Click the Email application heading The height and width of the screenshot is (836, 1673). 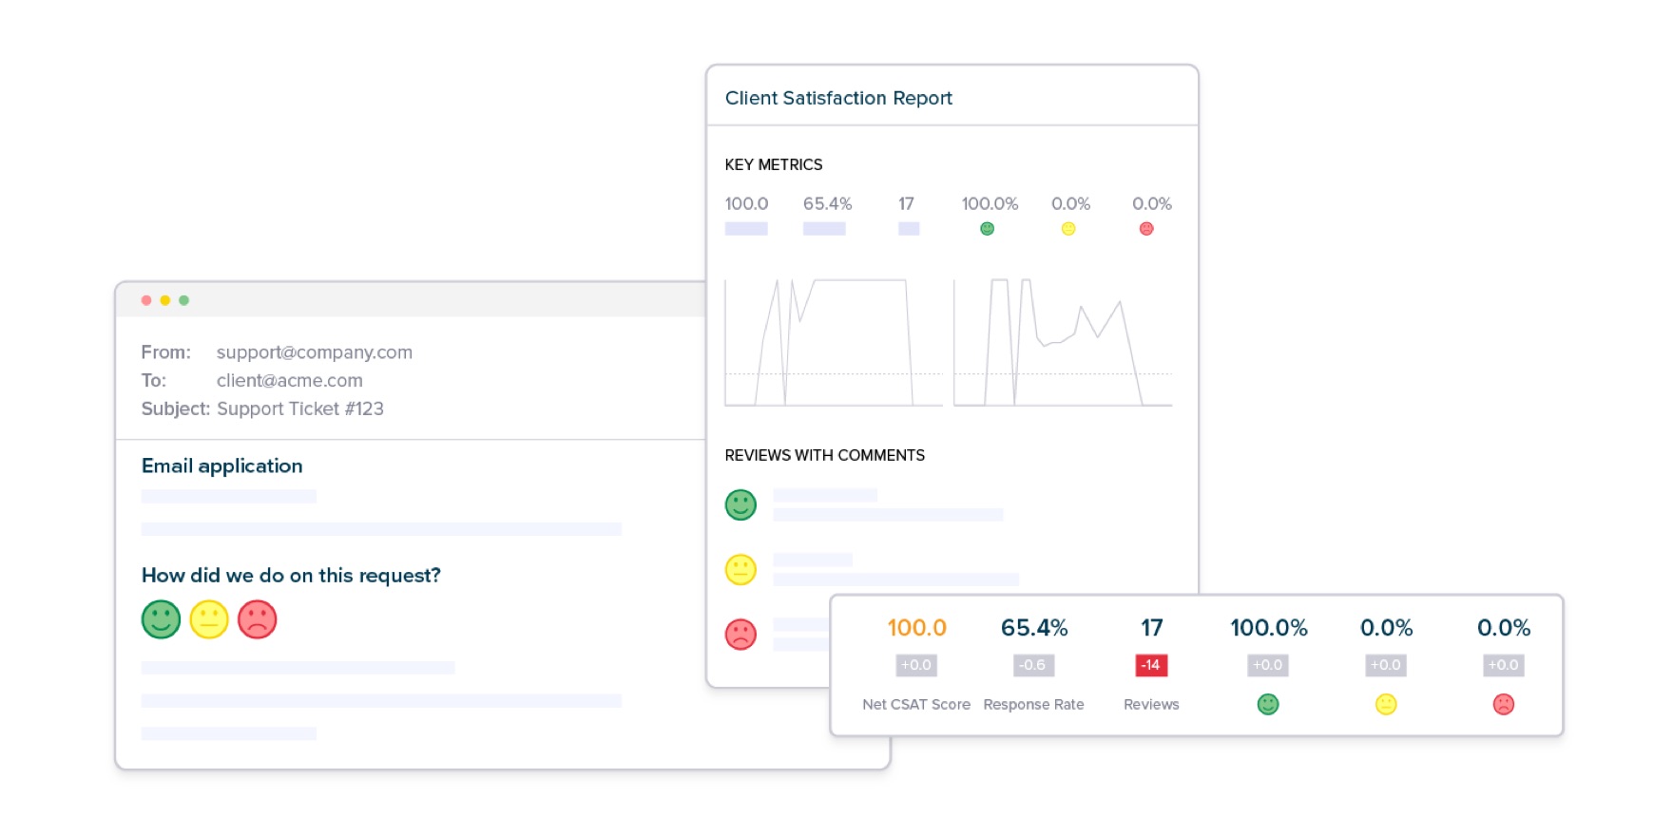[222, 465]
